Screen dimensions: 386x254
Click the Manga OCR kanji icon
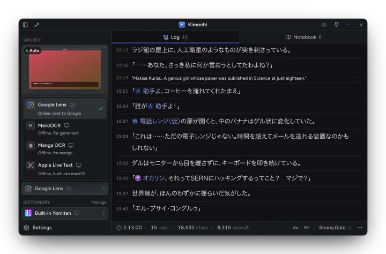click(31, 145)
